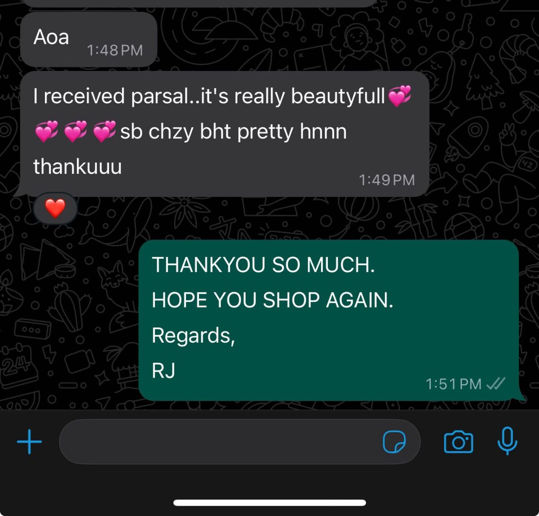Tap the 1:48 PM timestamp
Screen dimensions: 539x516
pyautogui.click(x=115, y=50)
